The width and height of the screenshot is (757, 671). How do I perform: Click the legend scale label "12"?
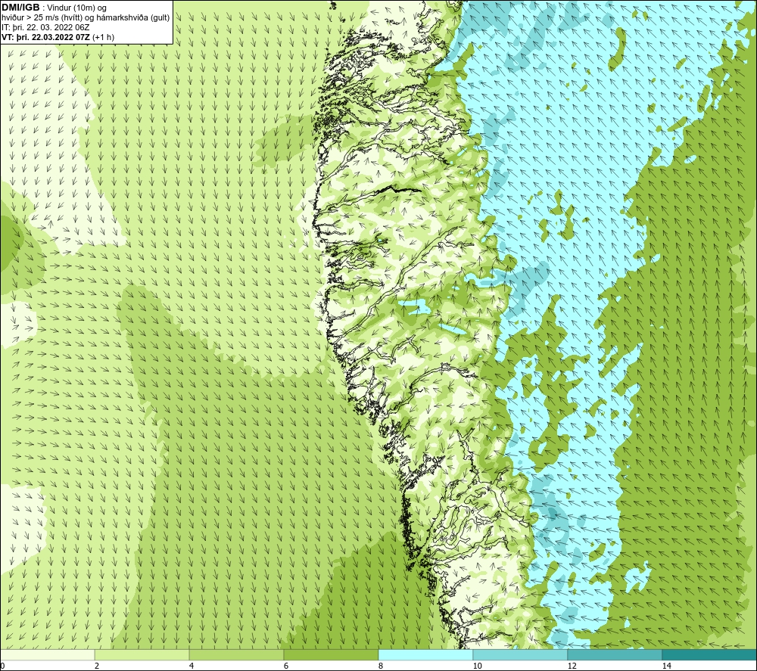coord(572,666)
